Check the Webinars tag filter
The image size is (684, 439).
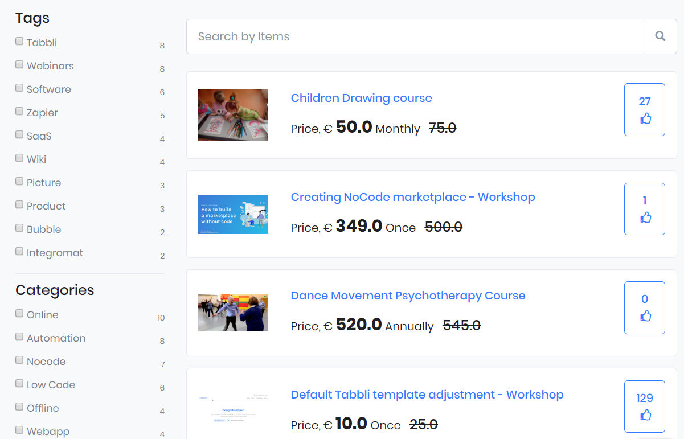(x=19, y=65)
